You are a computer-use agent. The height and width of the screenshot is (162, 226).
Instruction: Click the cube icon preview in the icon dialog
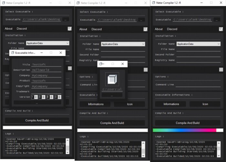point(112,79)
